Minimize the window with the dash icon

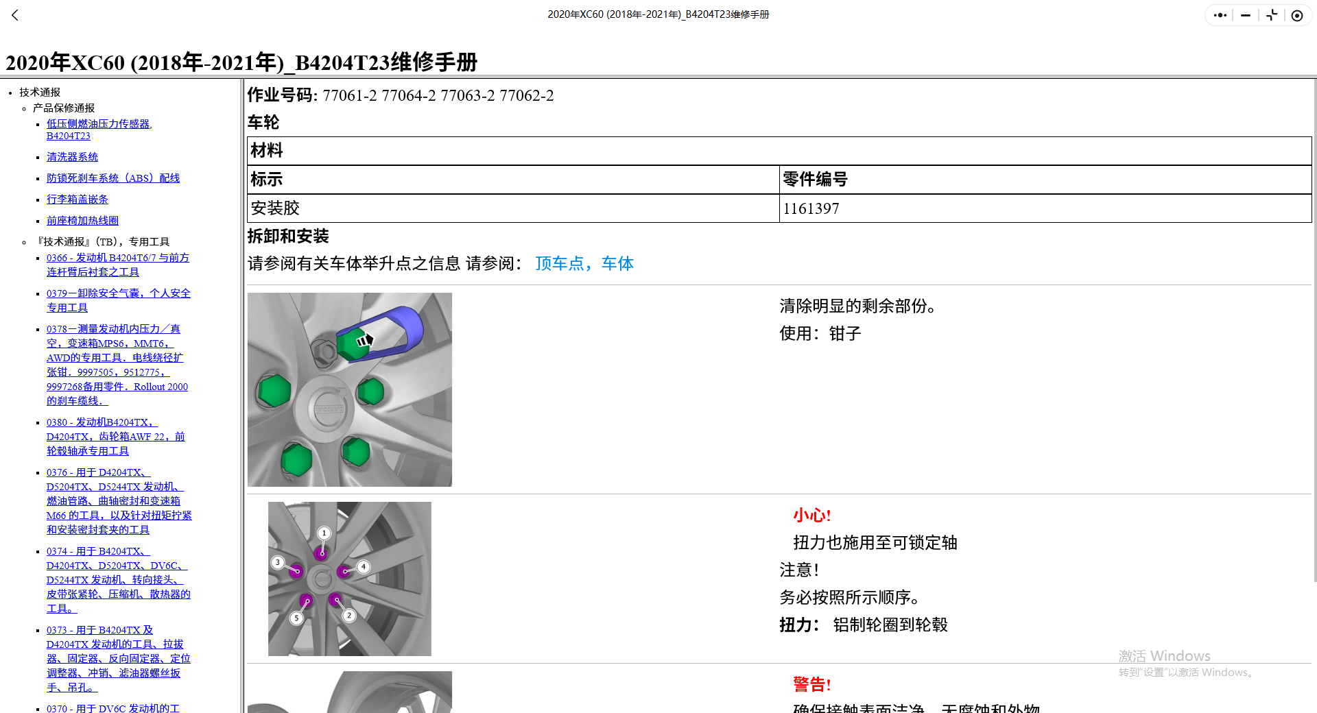[x=1246, y=15]
